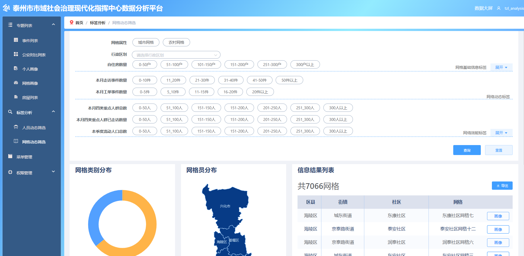Go to 首页 in the breadcrumb
Image resolution: width=524 pixels, height=256 pixels.
pos(79,23)
